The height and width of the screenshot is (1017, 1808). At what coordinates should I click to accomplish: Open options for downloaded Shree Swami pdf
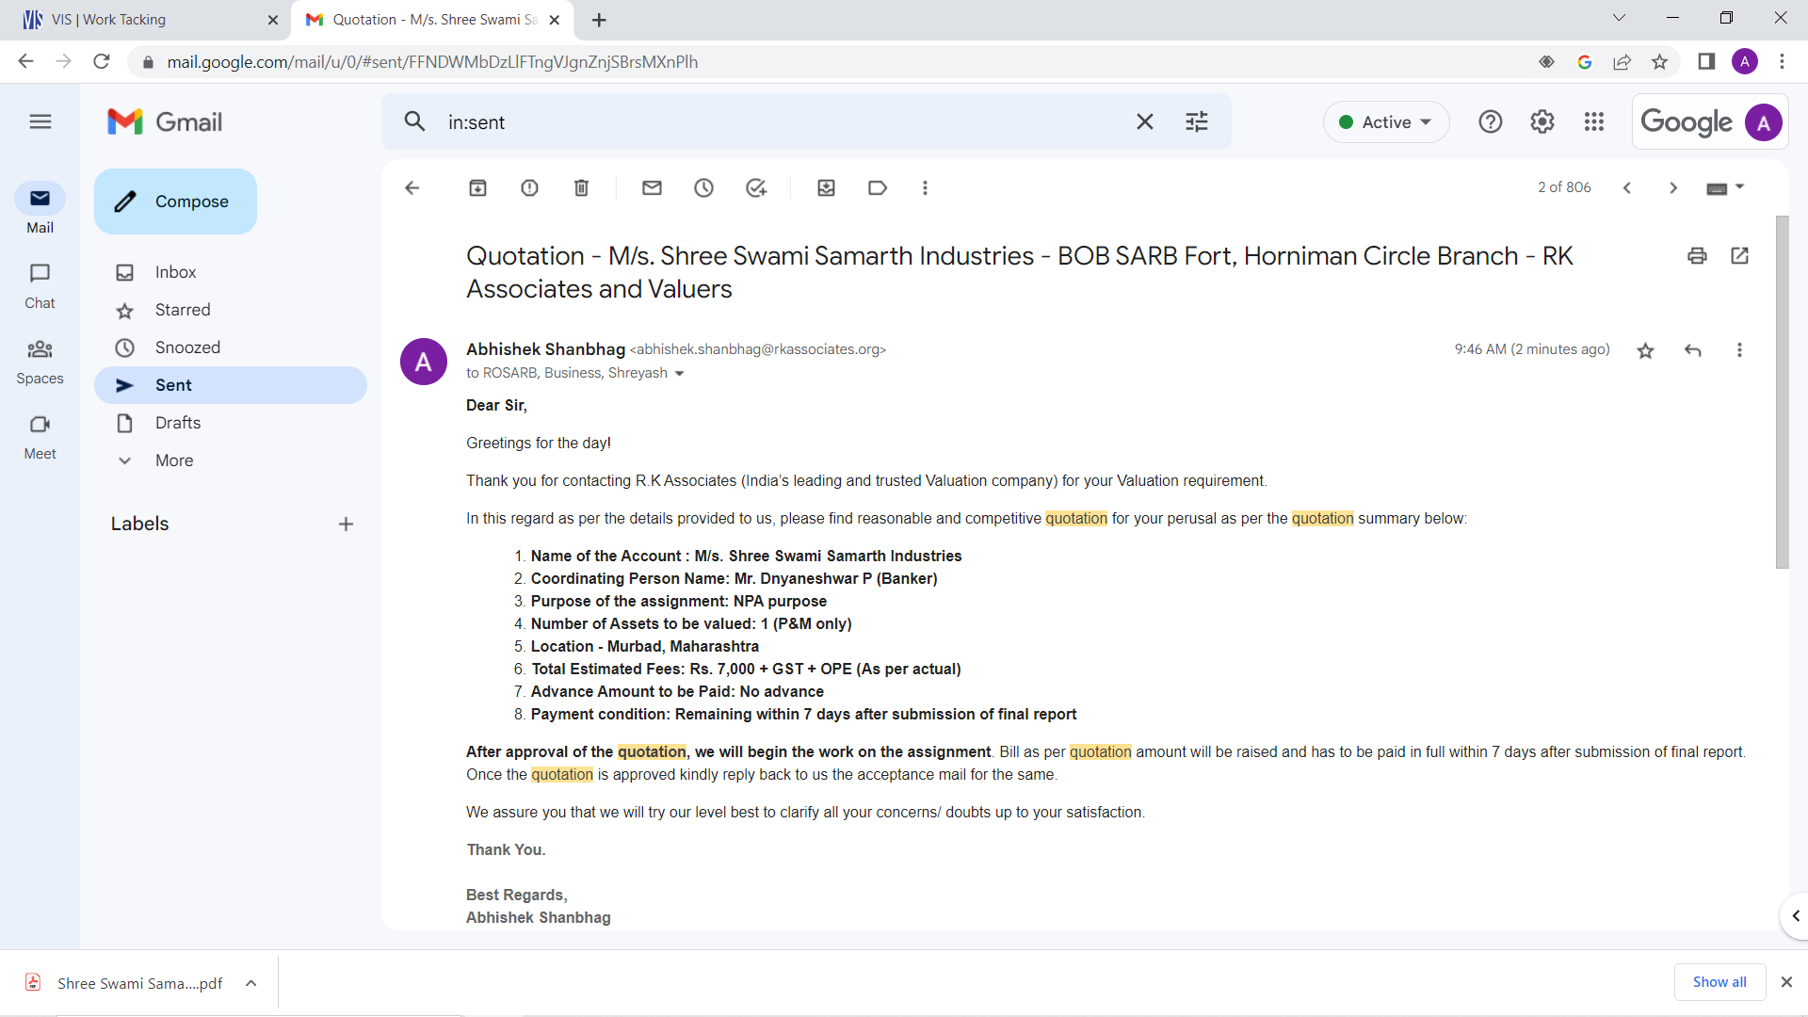click(x=251, y=983)
